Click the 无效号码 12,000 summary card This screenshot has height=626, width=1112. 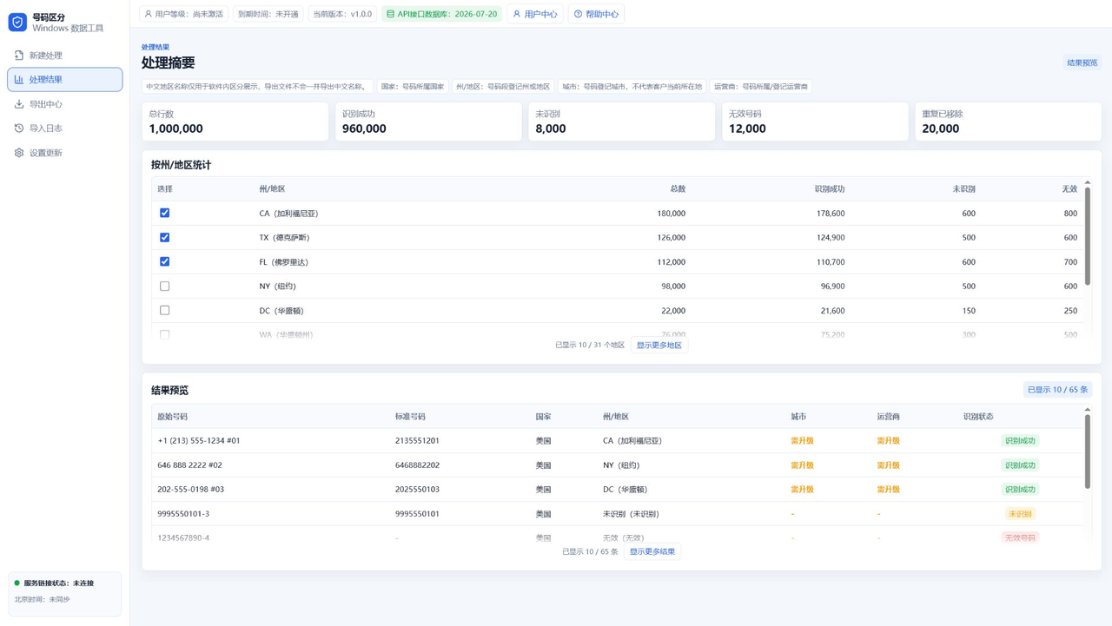tap(815, 122)
